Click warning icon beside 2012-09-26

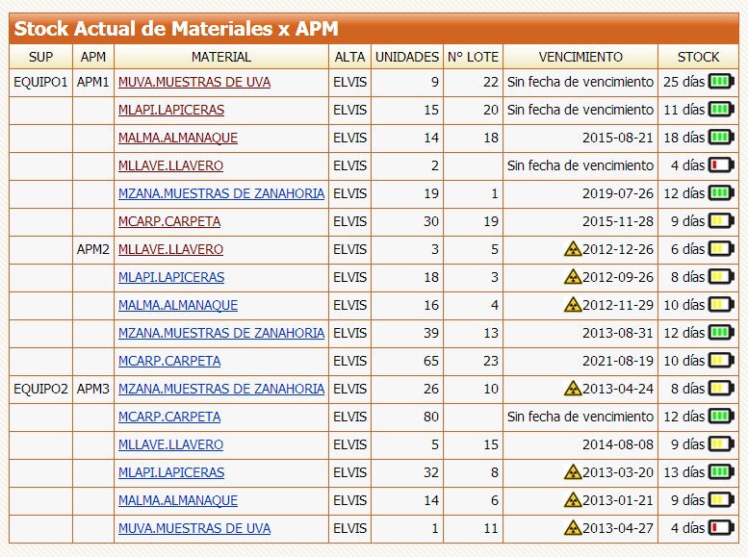tap(573, 277)
